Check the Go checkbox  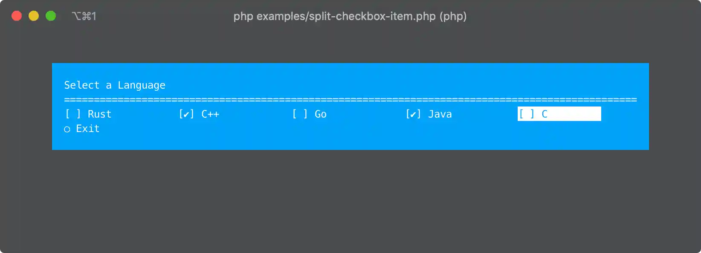click(299, 114)
